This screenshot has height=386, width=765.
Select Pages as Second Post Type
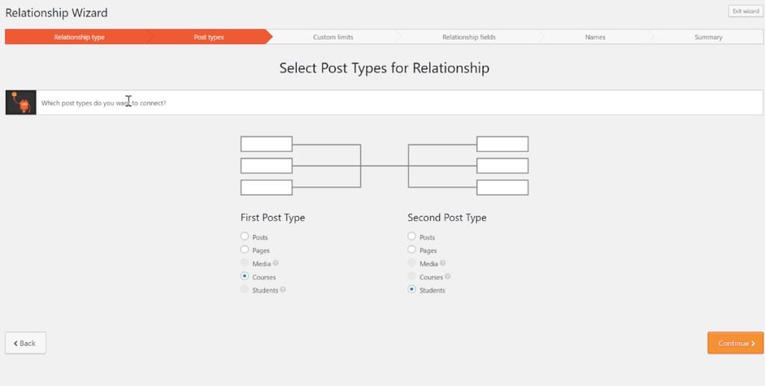coord(412,250)
